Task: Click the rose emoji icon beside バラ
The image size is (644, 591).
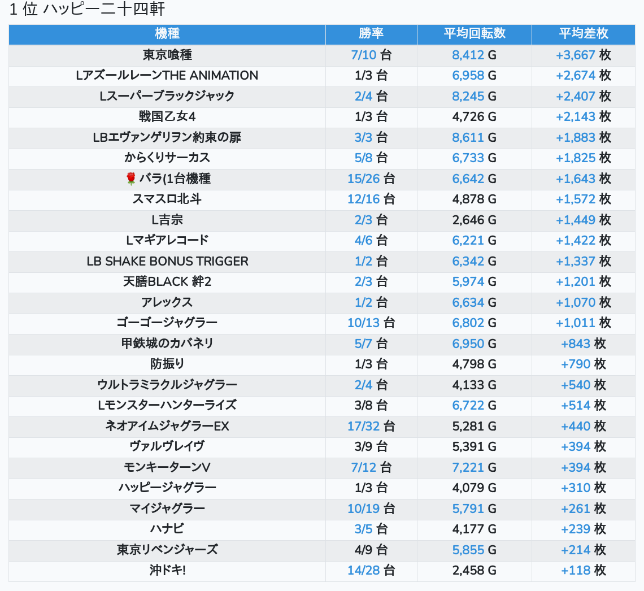Action: tap(131, 179)
